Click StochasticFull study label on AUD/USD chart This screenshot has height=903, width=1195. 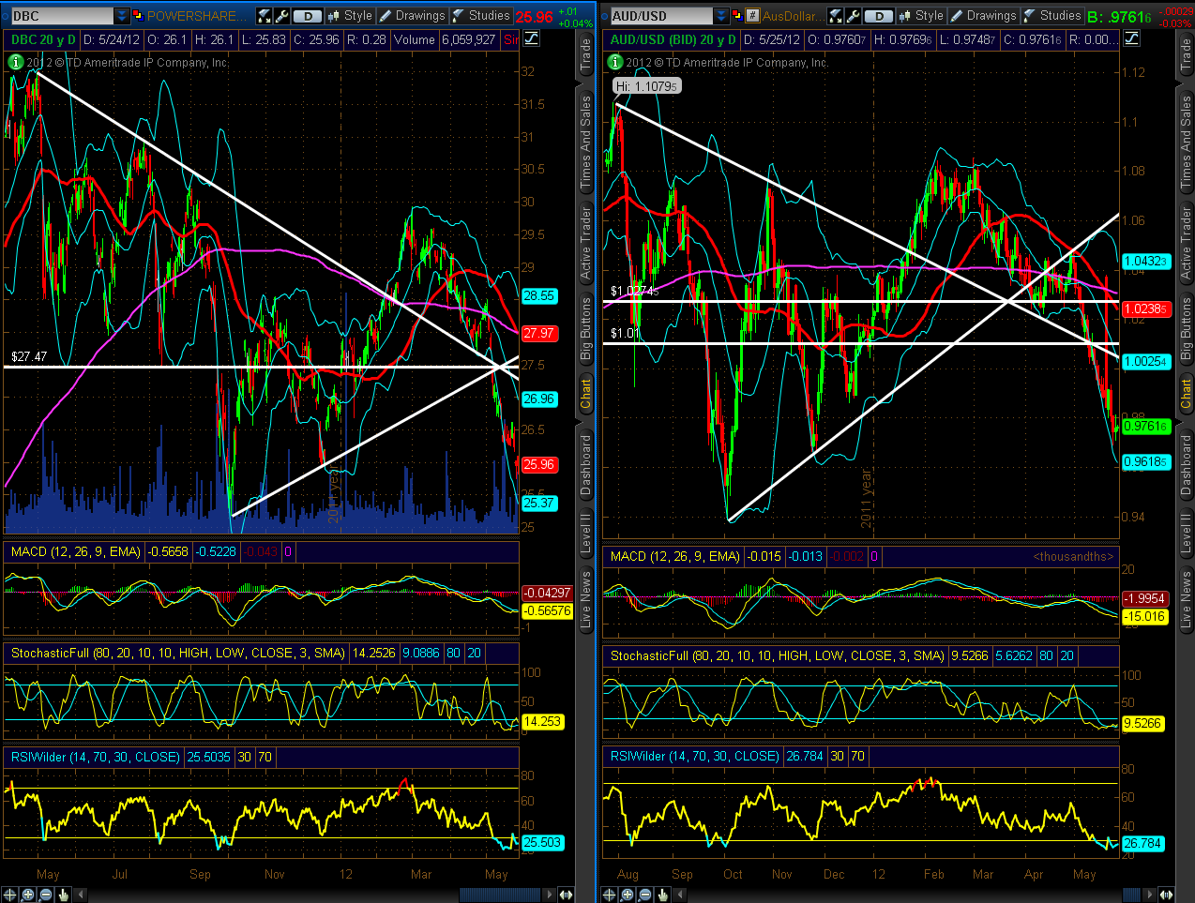[x=777, y=655]
